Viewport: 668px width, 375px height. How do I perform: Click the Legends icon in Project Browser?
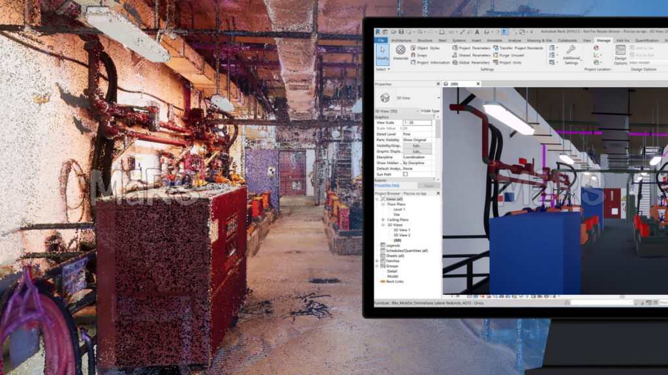pos(382,245)
